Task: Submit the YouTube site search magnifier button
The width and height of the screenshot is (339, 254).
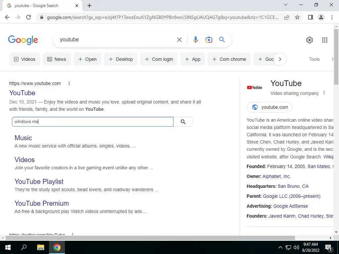Action: pyautogui.click(x=183, y=122)
